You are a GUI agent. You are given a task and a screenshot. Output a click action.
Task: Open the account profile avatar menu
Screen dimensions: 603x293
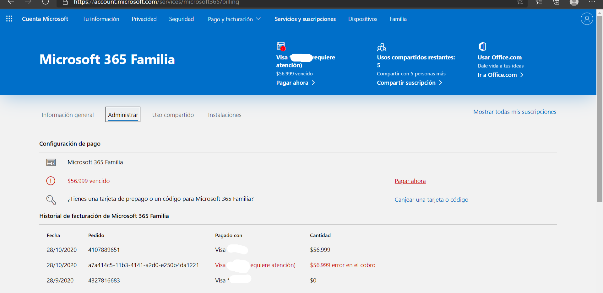click(587, 19)
